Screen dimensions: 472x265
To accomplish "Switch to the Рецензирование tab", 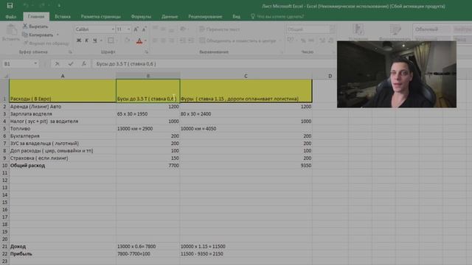I will point(205,16).
